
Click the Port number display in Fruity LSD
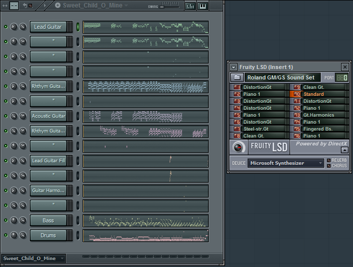tap(342, 78)
